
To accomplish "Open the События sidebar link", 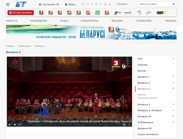I will 156,65.
